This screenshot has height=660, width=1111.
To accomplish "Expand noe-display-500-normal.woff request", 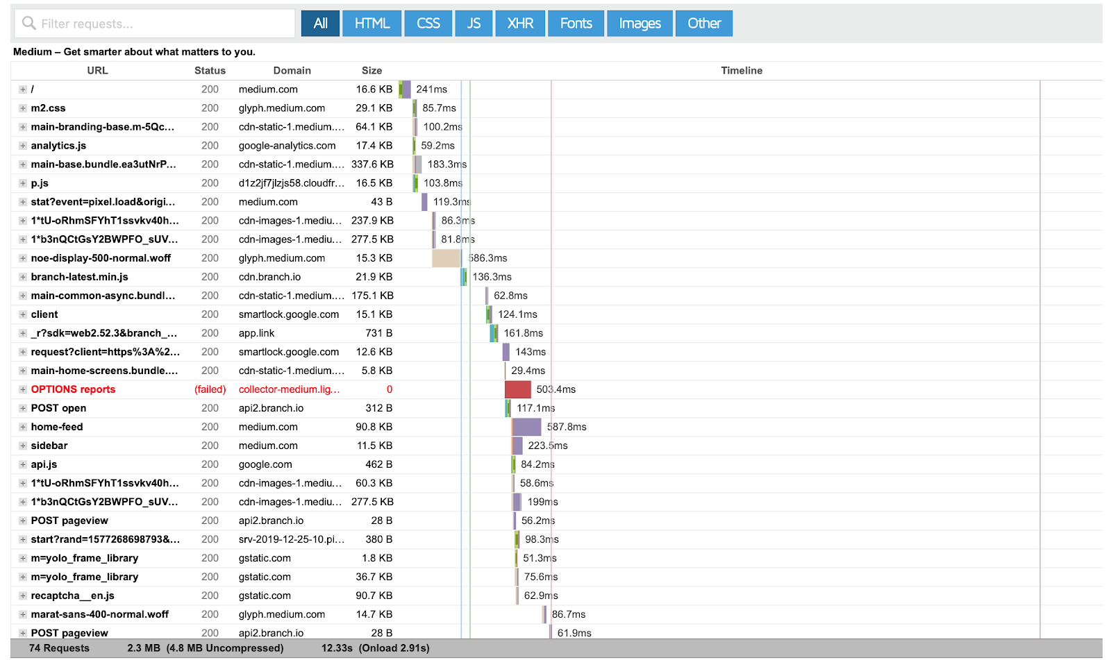I will [x=23, y=258].
